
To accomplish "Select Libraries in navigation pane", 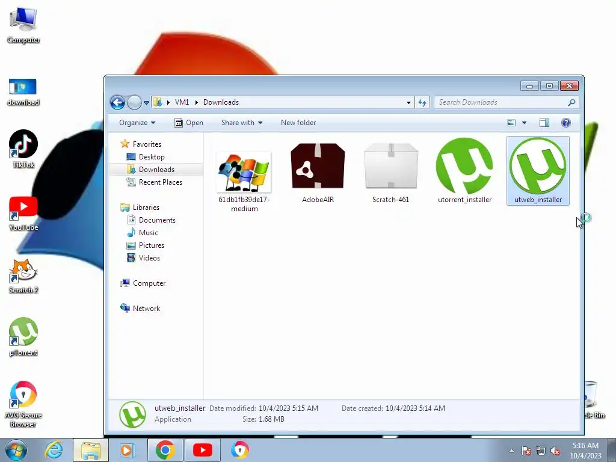I will pyautogui.click(x=146, y=208).
